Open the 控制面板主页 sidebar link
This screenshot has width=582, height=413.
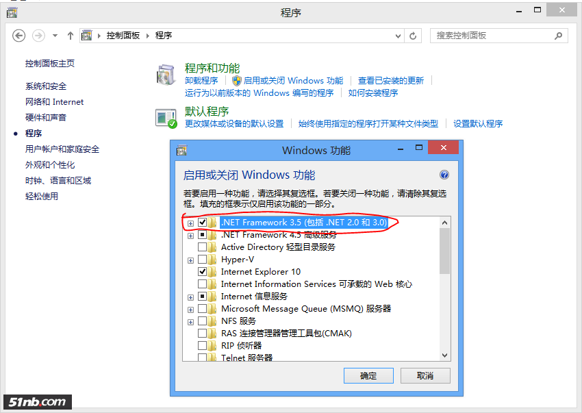(x=50, y=64)
